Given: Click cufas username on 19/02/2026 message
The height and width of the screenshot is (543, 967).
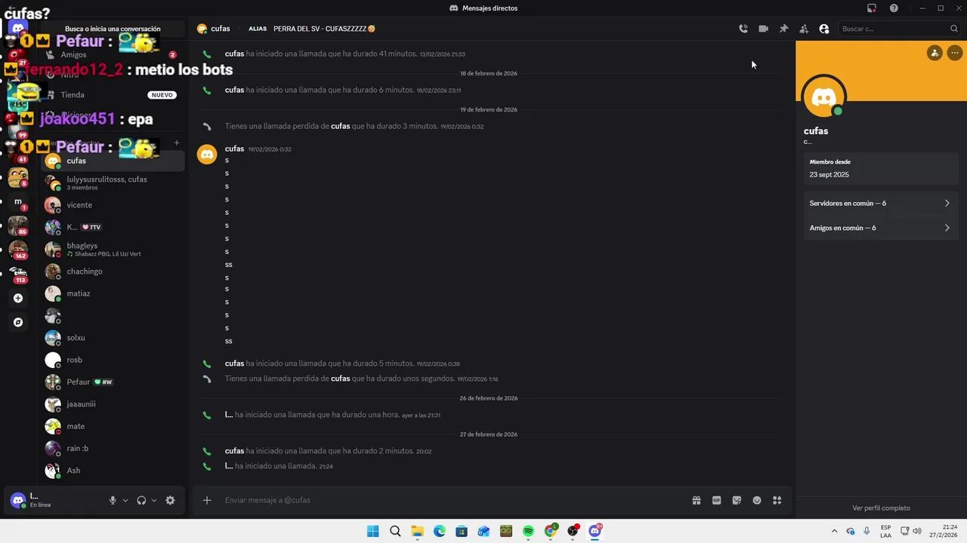Looking at the screenshot, I should click(x=234, y=149).
